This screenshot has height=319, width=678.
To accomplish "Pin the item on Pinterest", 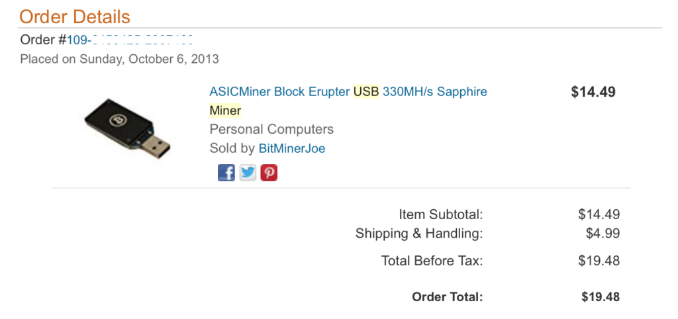I will pos(269,173).
